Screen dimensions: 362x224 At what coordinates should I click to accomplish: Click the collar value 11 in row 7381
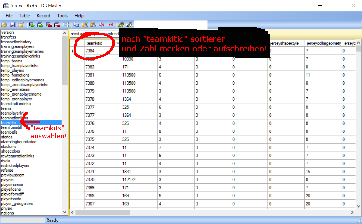point(323,75)
